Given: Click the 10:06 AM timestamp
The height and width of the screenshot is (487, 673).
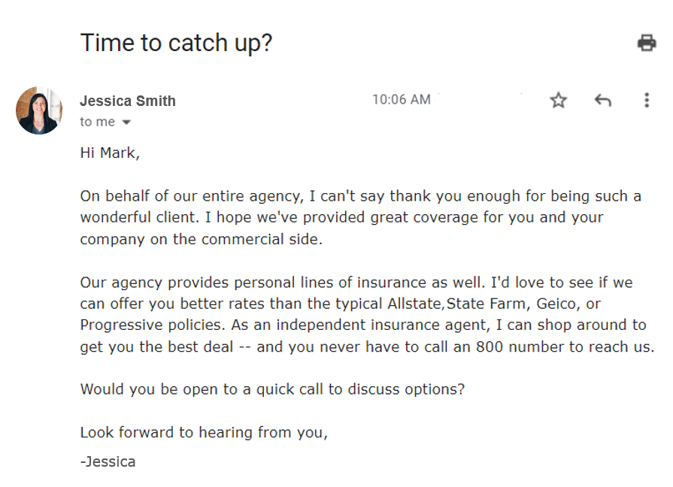Looking at the screenshot, I should 401,99.
